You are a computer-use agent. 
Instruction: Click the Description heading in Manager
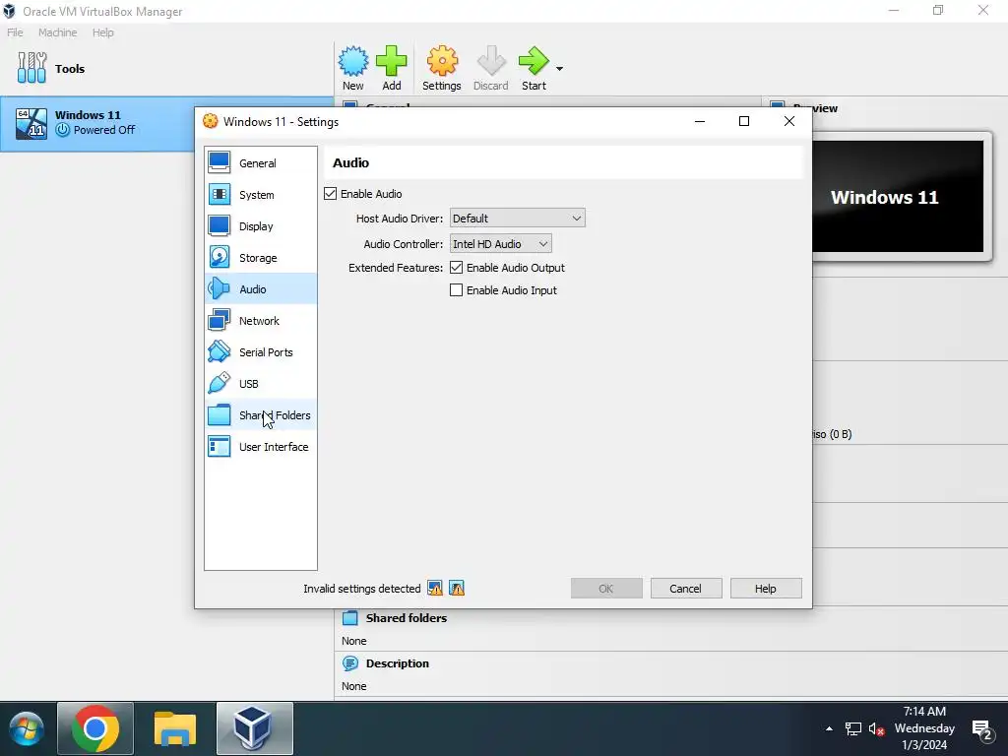[x=398, y=663]
